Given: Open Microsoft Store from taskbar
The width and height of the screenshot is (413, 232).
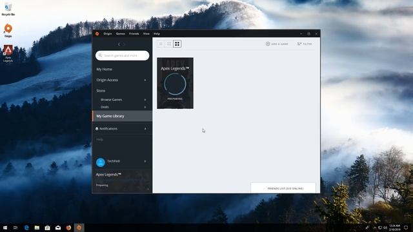Looking at the screenshot, I should (x=47, y=227).
